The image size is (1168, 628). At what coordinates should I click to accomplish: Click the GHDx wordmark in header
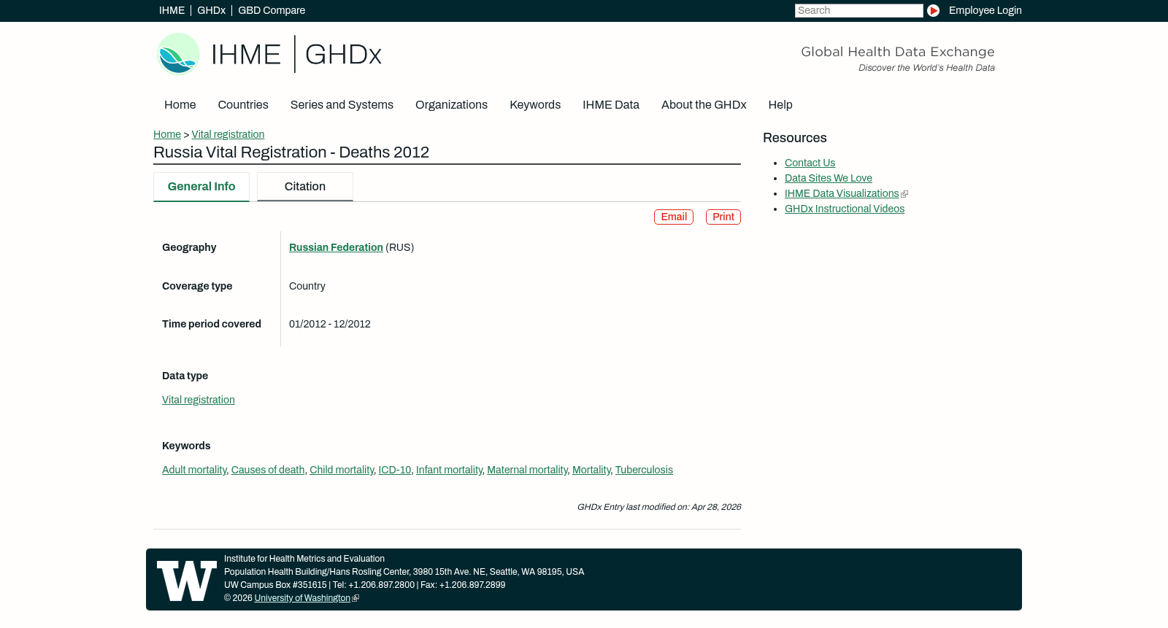343,55
